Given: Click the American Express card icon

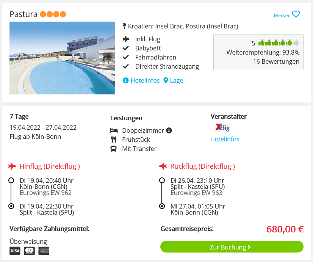Looking at the screenshot, I should (x=44, y=251).
